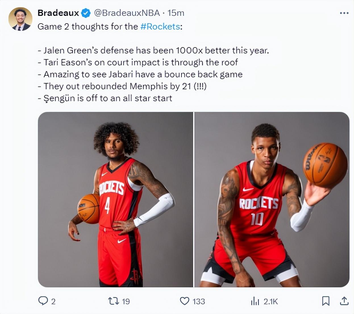Image resolution: width=354 pixels, height=314 pixels.
Task: Bookmark this tweet
Action: [326, 301]
